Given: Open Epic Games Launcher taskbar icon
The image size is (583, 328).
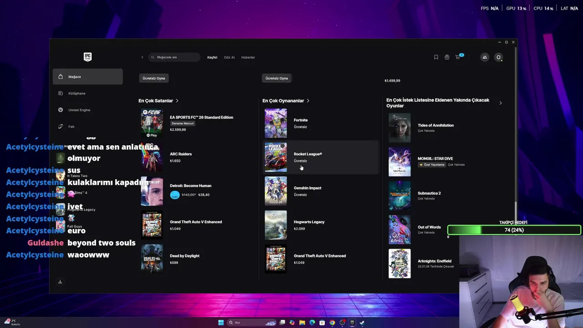Looking at the screenshot, I should click(x=352, y=323).
